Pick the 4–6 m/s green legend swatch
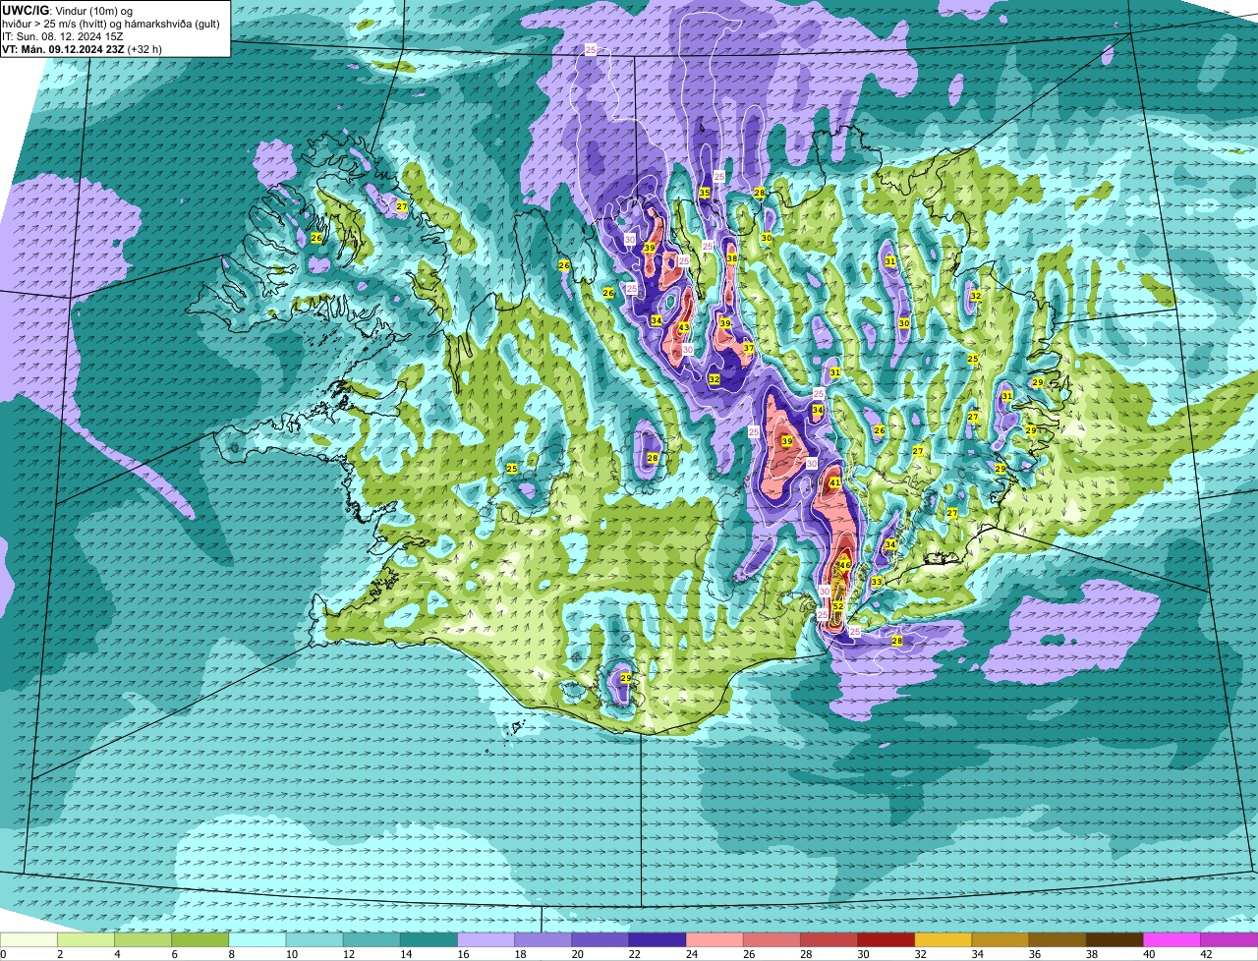 tap(143, 940)
